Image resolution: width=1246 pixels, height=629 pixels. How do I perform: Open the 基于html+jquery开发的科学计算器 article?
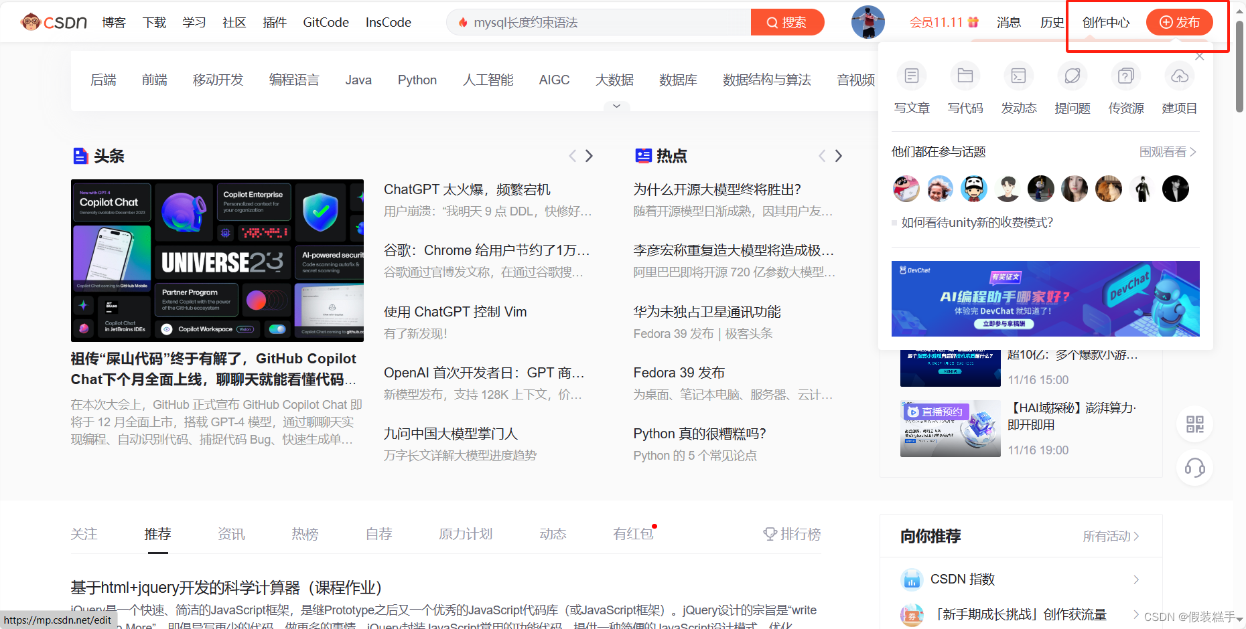[226, 588]
